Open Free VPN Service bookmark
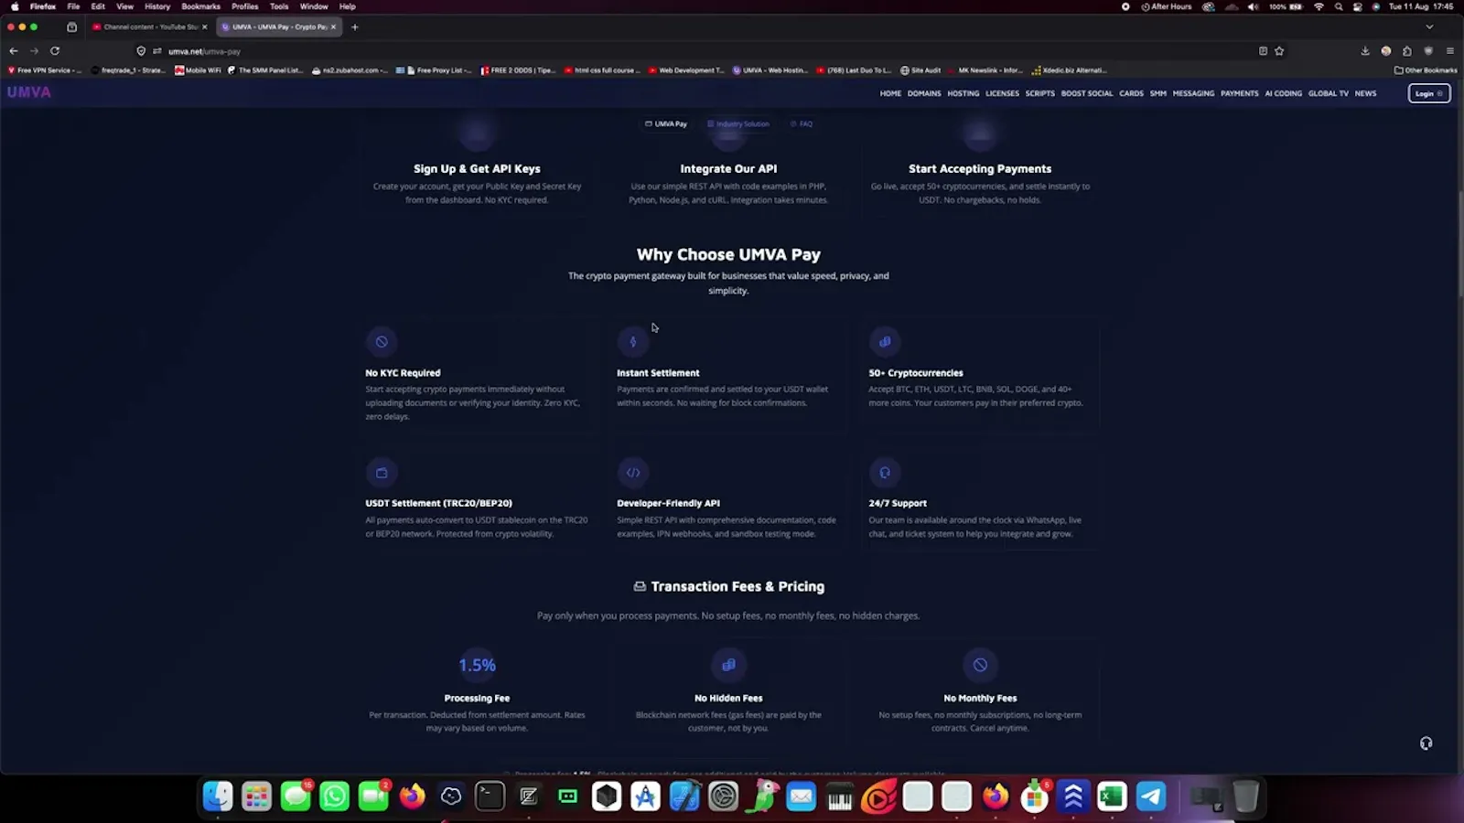Image resolution: width=1464 pixels, height=823 pixels. point(44,70)
